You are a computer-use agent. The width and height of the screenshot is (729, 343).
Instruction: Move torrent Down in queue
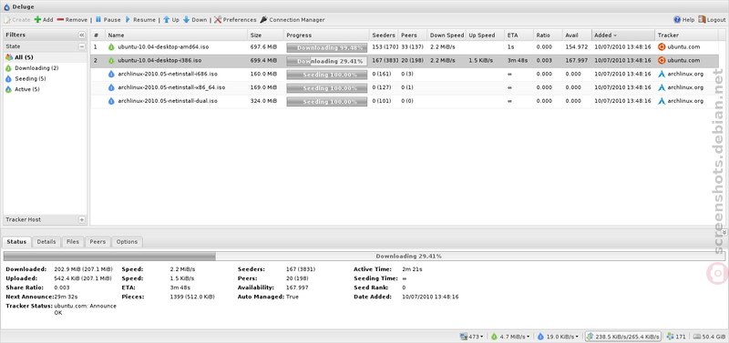(195, 20)
